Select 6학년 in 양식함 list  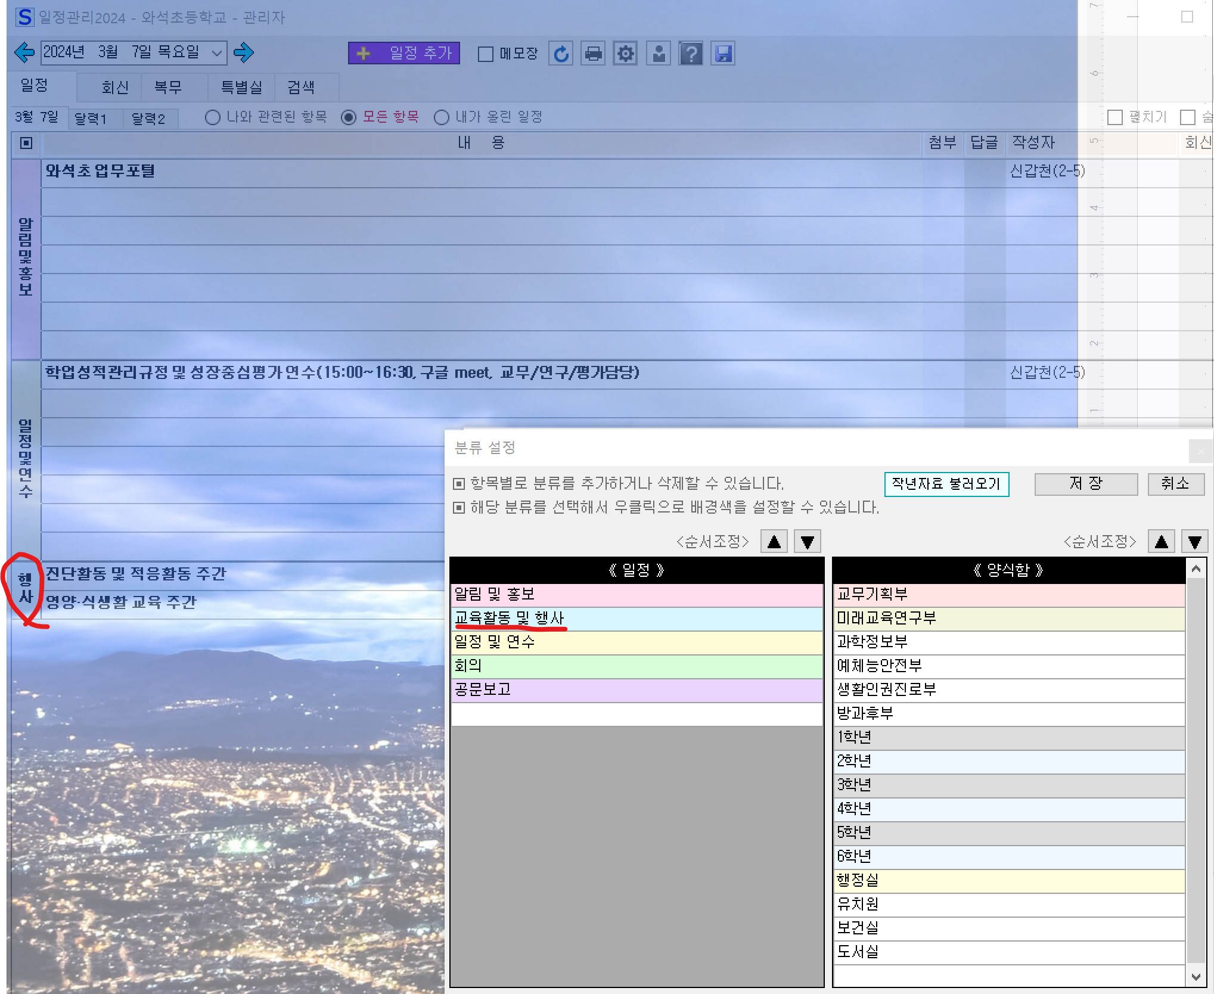[x=1009, y=857]
